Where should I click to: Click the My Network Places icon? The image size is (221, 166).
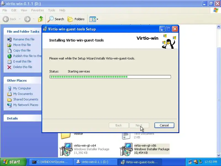pyautogui.click(x=9, y=105)
